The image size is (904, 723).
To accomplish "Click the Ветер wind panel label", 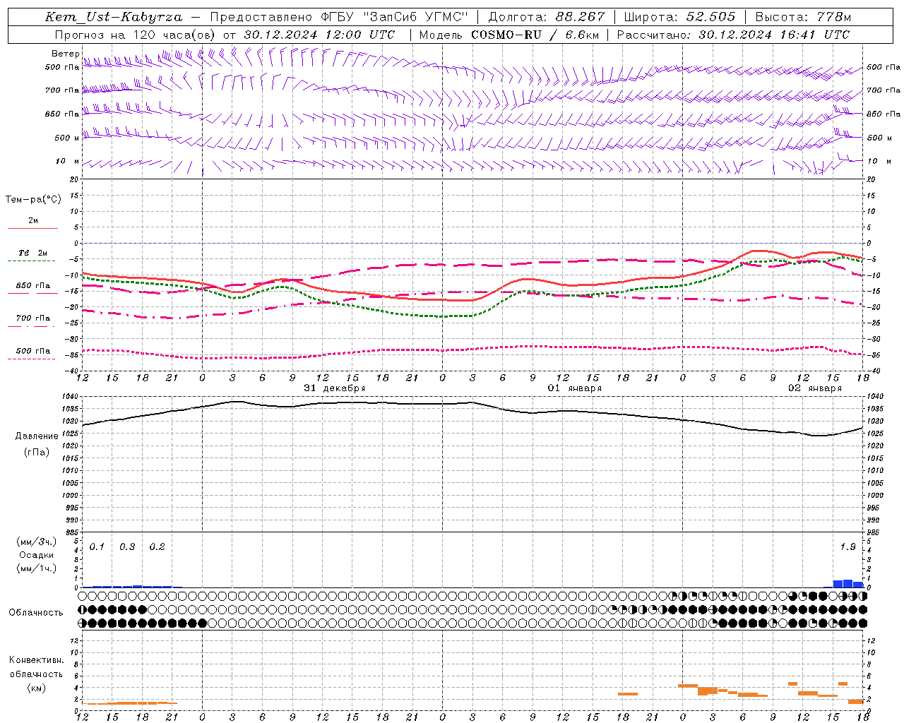I will pos(65,54).
